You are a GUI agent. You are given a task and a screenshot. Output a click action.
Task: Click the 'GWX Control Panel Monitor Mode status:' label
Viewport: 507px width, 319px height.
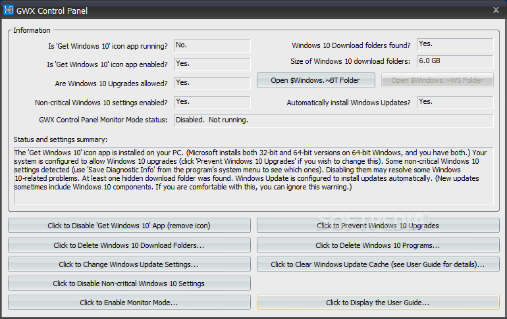tap(103, 120)
